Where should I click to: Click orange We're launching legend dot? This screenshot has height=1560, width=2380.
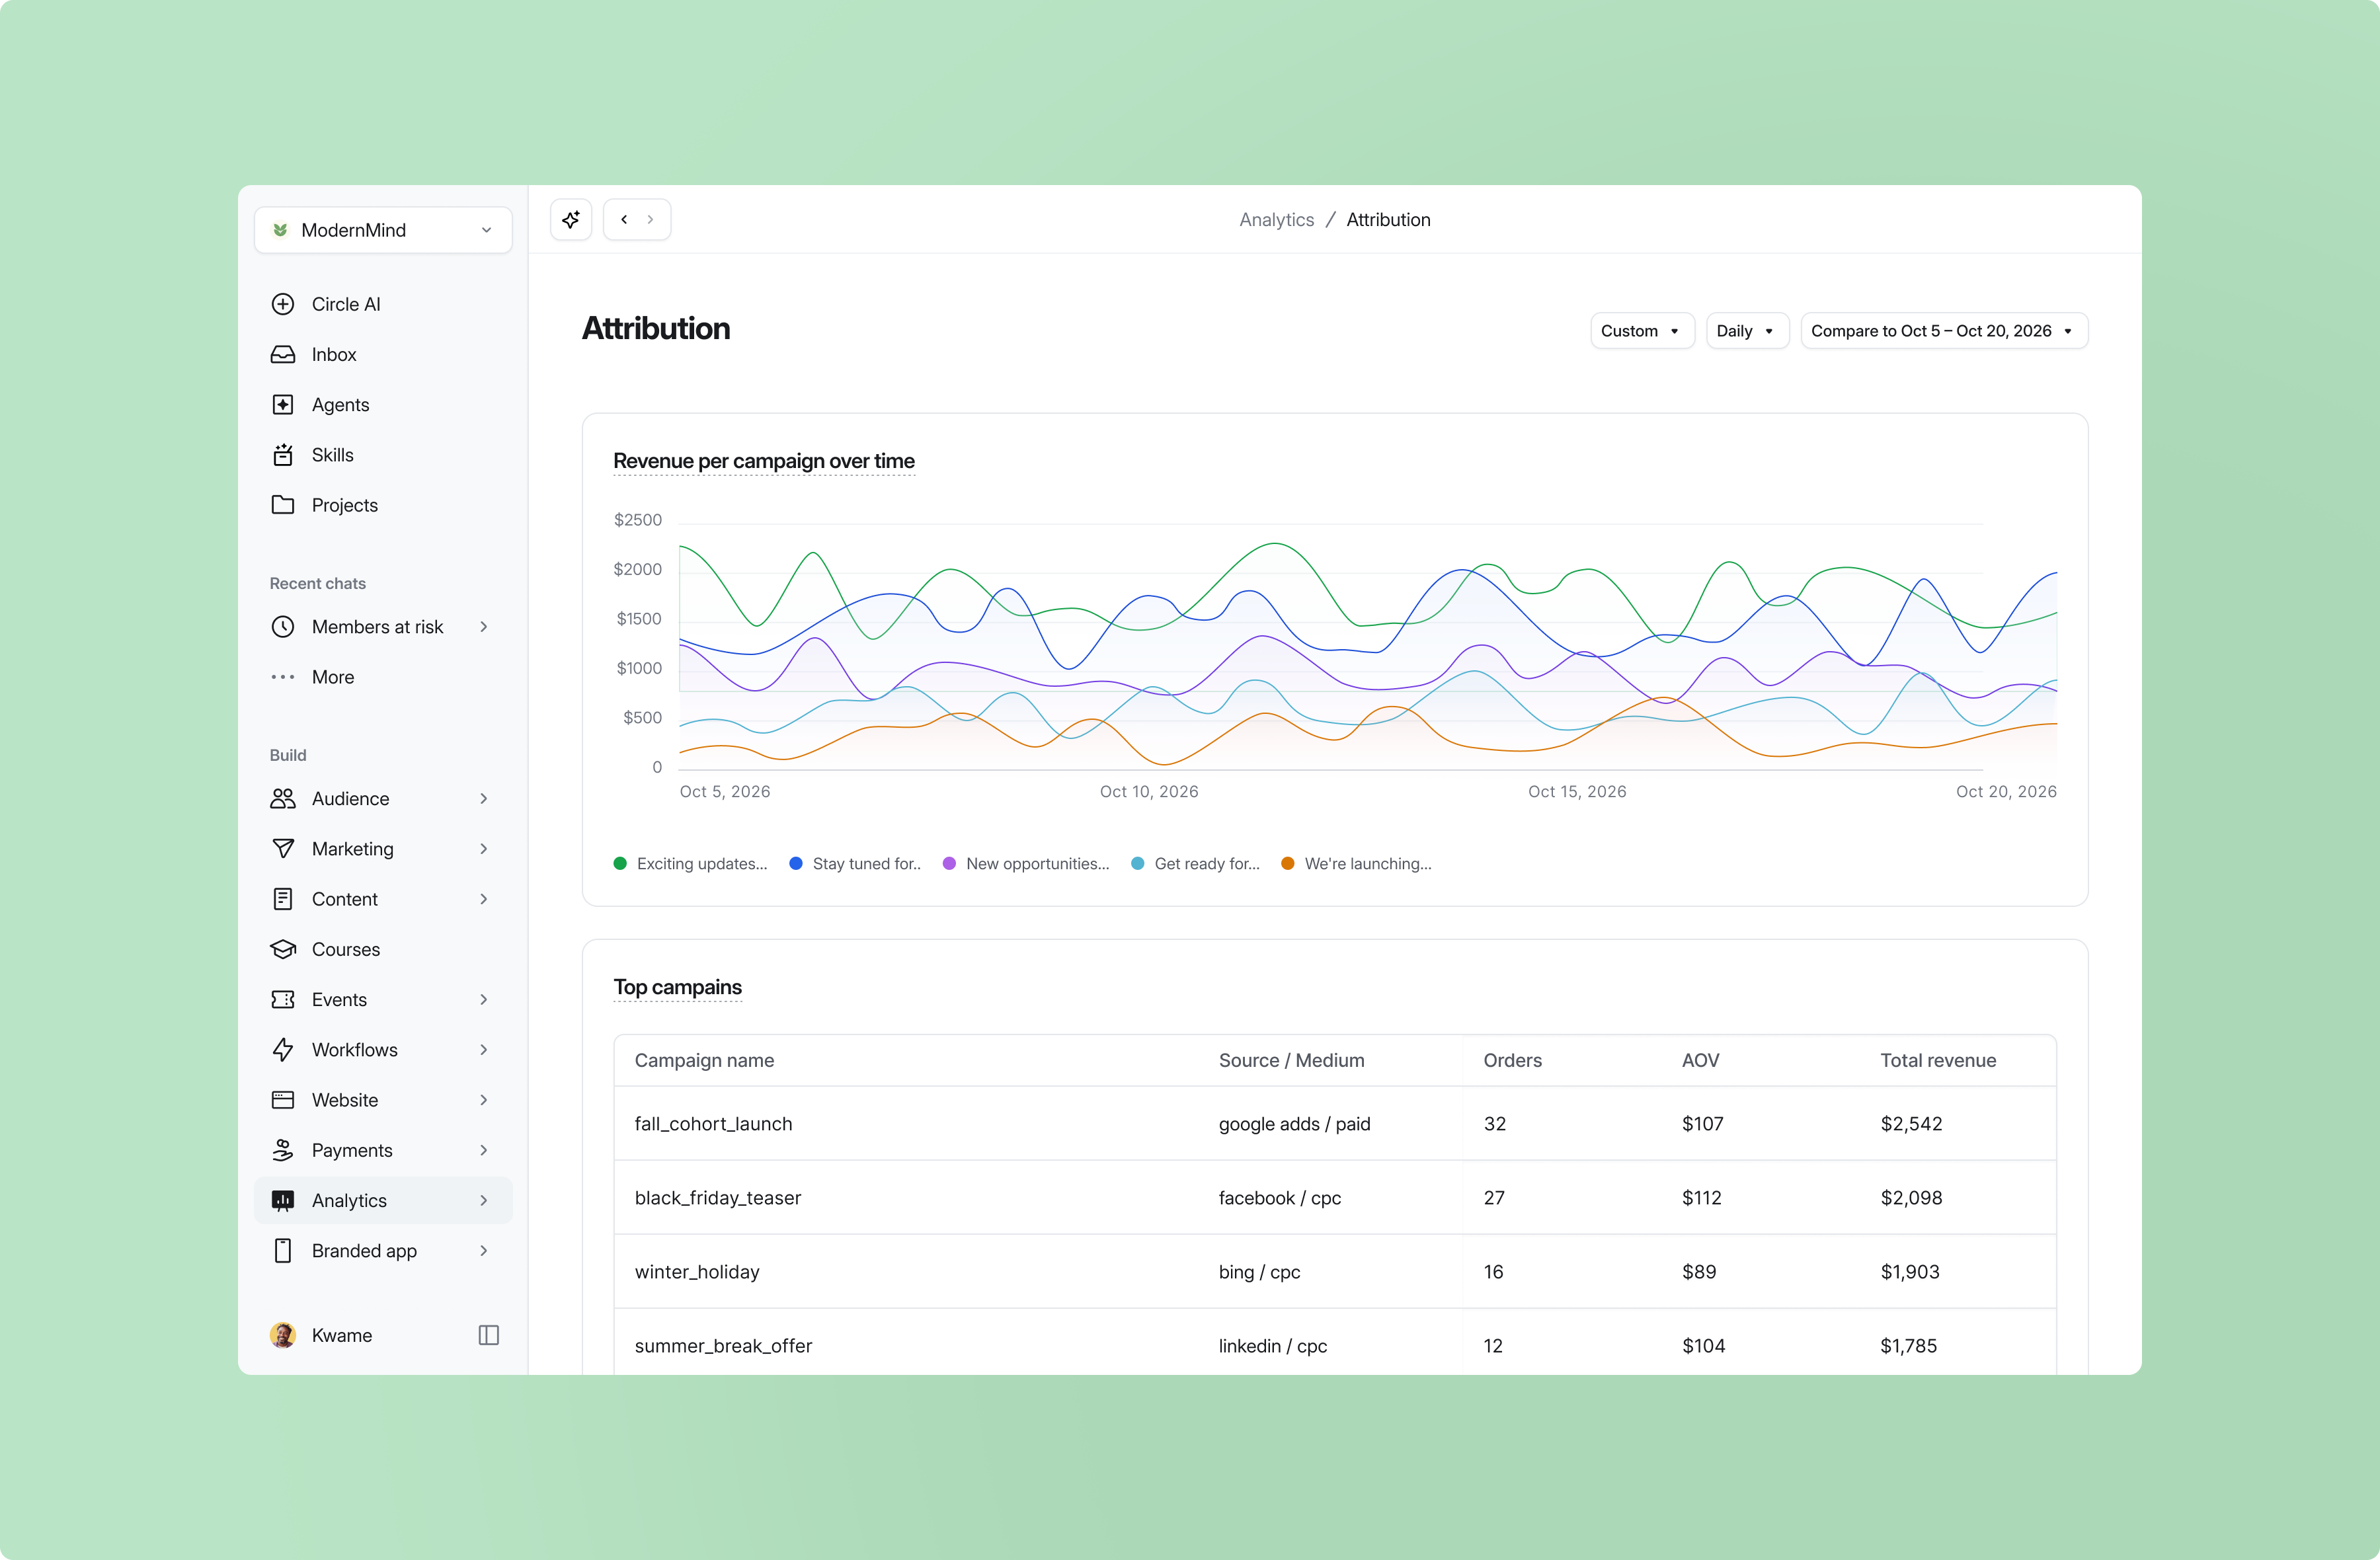[1288, 863]
